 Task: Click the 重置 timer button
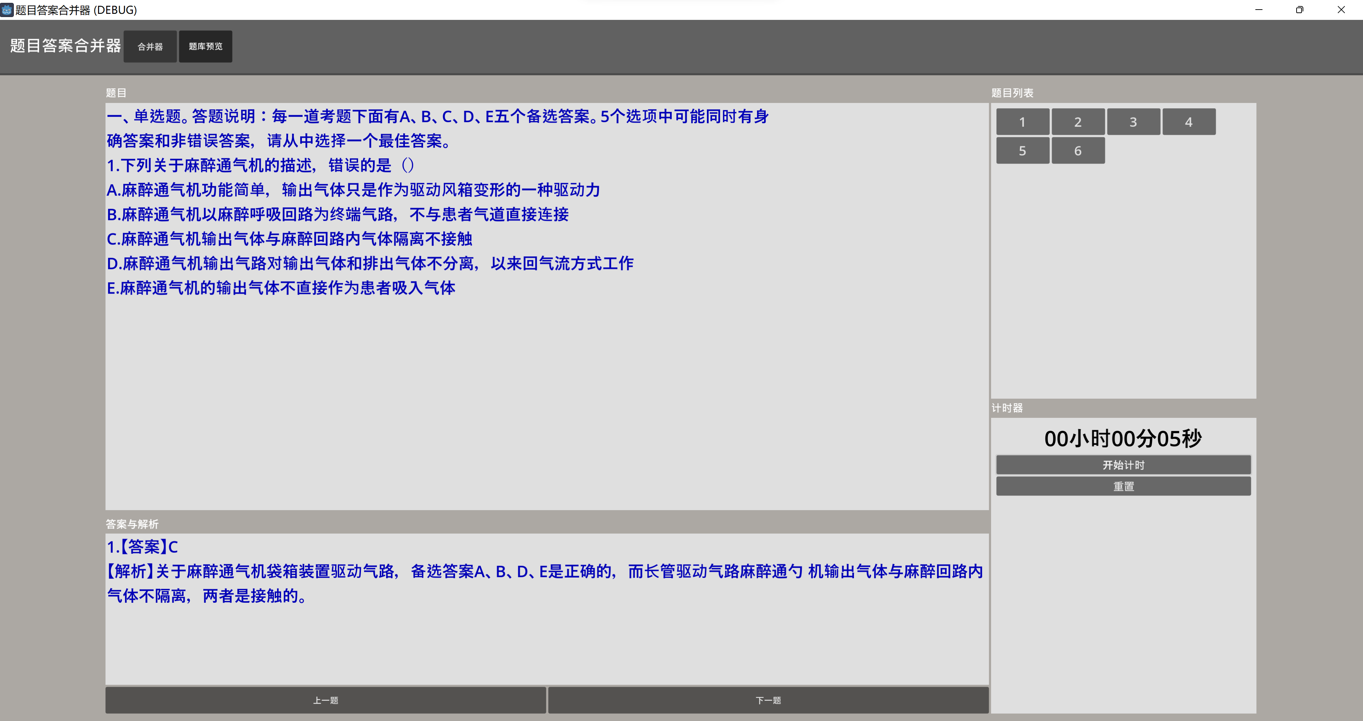point(1123,486)
